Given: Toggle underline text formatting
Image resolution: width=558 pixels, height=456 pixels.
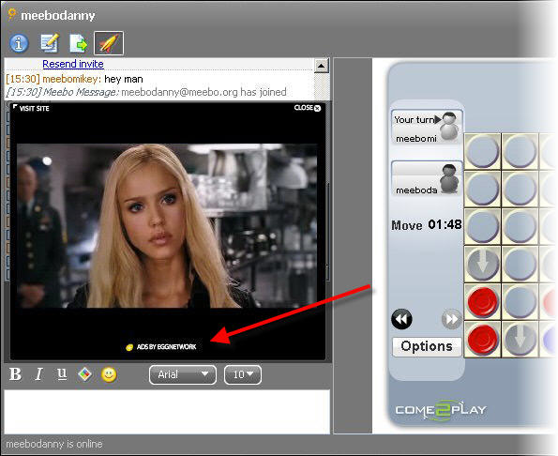Looking at the screenshot, I should tap(62, 374).
